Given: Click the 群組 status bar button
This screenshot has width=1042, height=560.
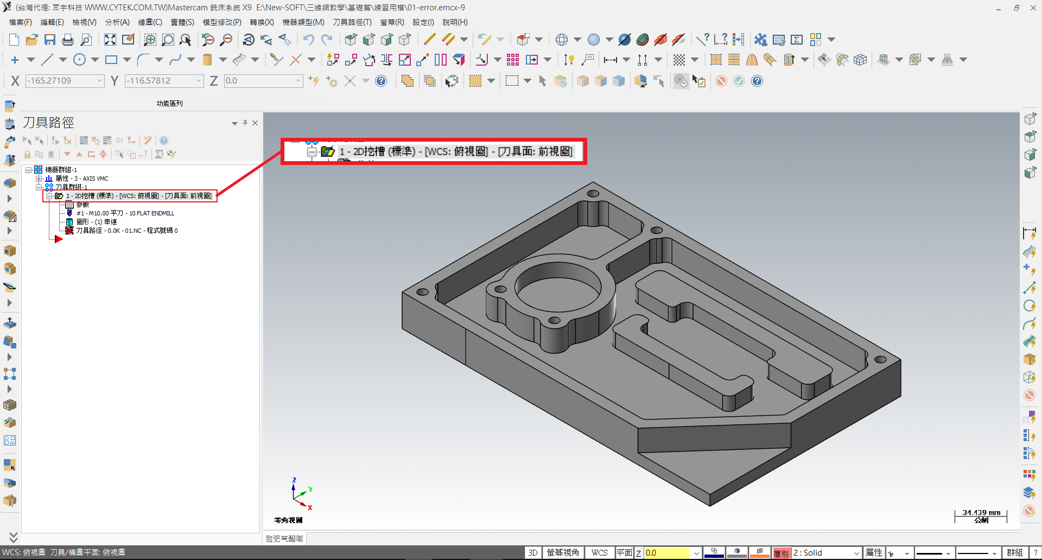Looking at the screenshot, I should (x=1015, y=552).
